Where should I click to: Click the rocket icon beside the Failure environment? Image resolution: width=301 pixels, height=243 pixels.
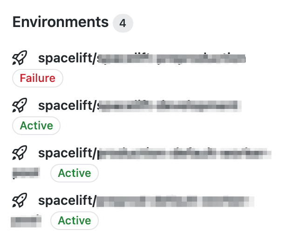pyautogui.click(x=20, y=58)
